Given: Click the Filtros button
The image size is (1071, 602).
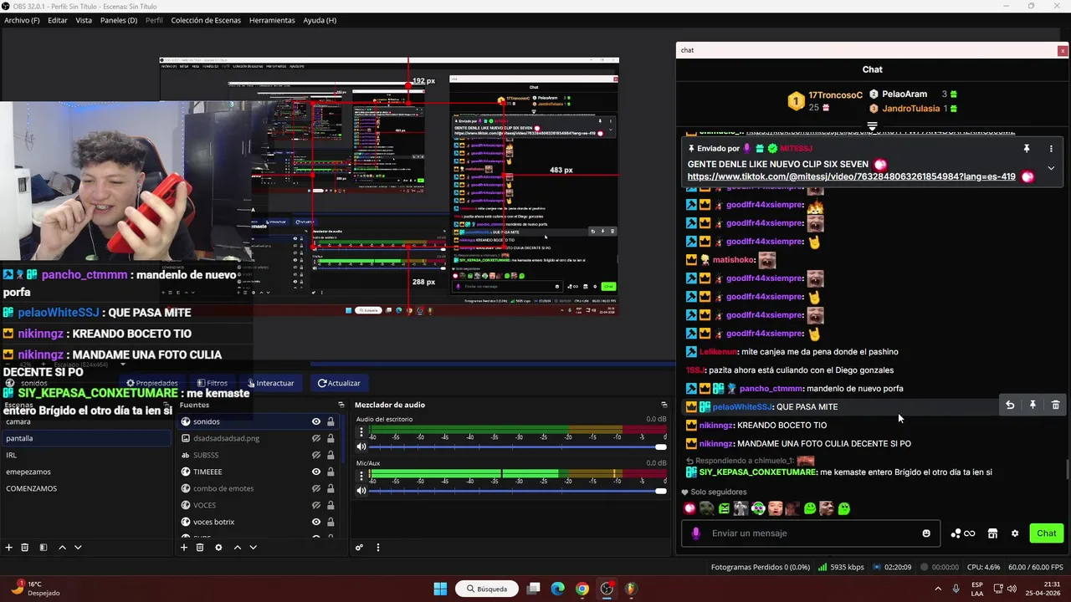Looking at the screenshot, I should (x=212, y=383).
